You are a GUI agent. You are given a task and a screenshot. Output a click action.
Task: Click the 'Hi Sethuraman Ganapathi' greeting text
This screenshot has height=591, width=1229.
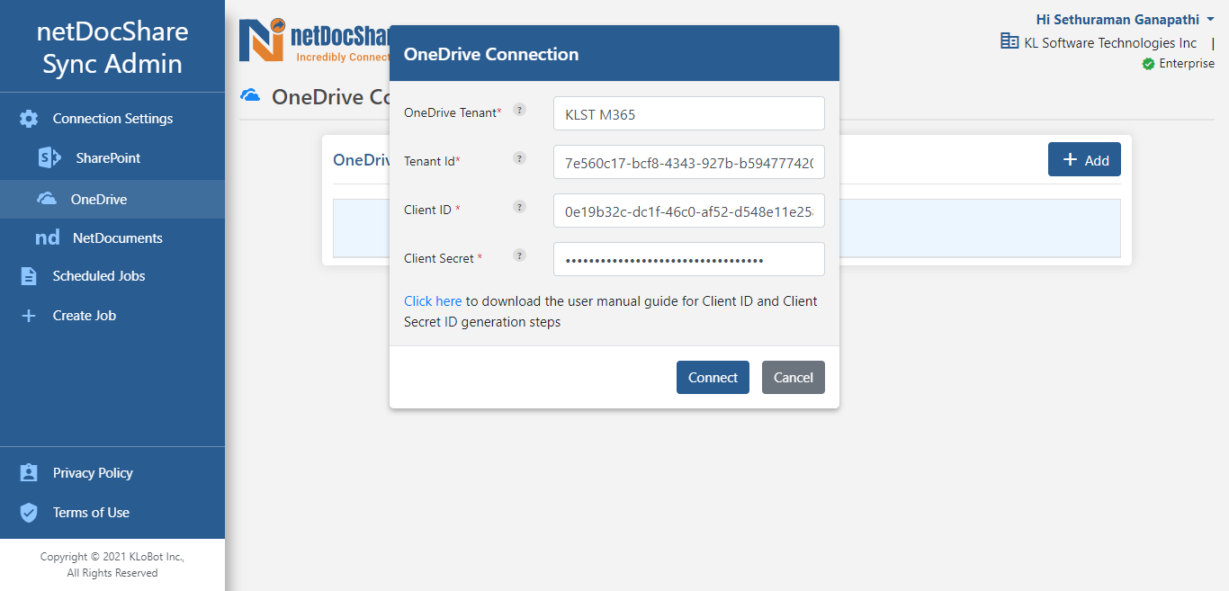[x=1117, y=19]
